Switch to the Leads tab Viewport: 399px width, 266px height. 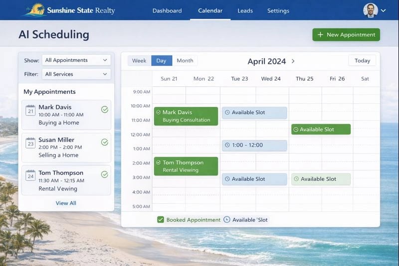point(245,10)
